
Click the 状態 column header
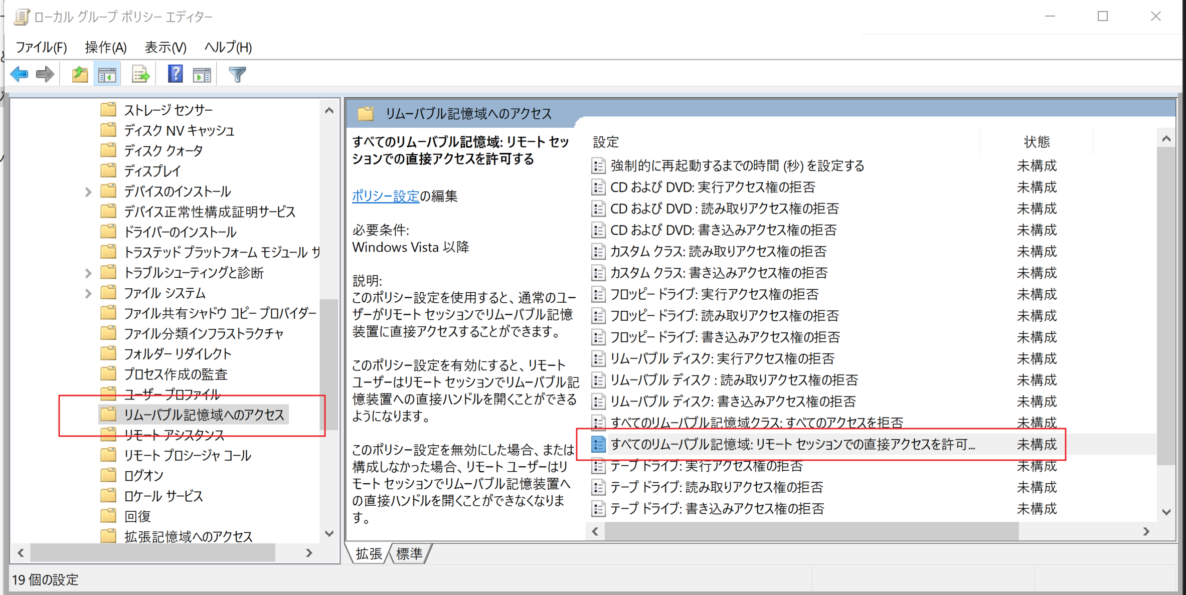pos(1036,142)
